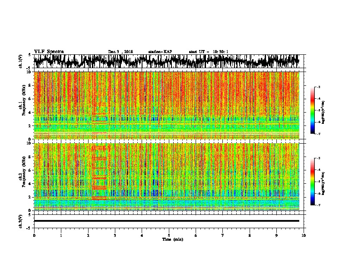Click the ch.1 color scale bar
Screen dimensions: 342x264
[312, 110]
